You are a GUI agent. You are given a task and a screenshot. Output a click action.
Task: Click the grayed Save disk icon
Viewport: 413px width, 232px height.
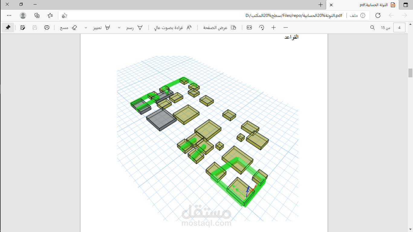(35, 27)
